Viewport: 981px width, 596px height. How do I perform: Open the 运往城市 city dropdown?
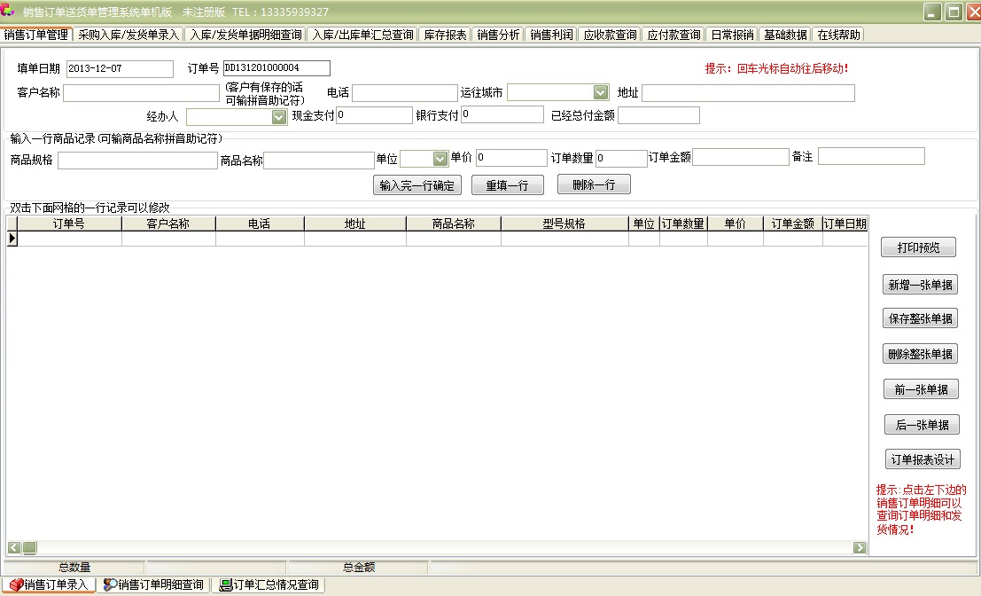pos(602,91)
